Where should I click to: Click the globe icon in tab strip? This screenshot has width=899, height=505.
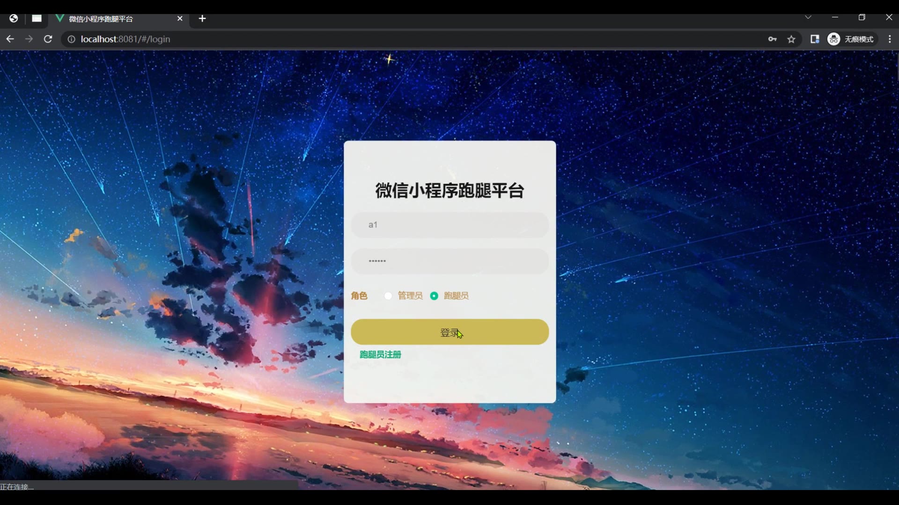tap(14, 19)
